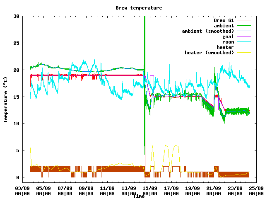Select the 'goal' legend label
265x199 pixels.
[228, 36]
